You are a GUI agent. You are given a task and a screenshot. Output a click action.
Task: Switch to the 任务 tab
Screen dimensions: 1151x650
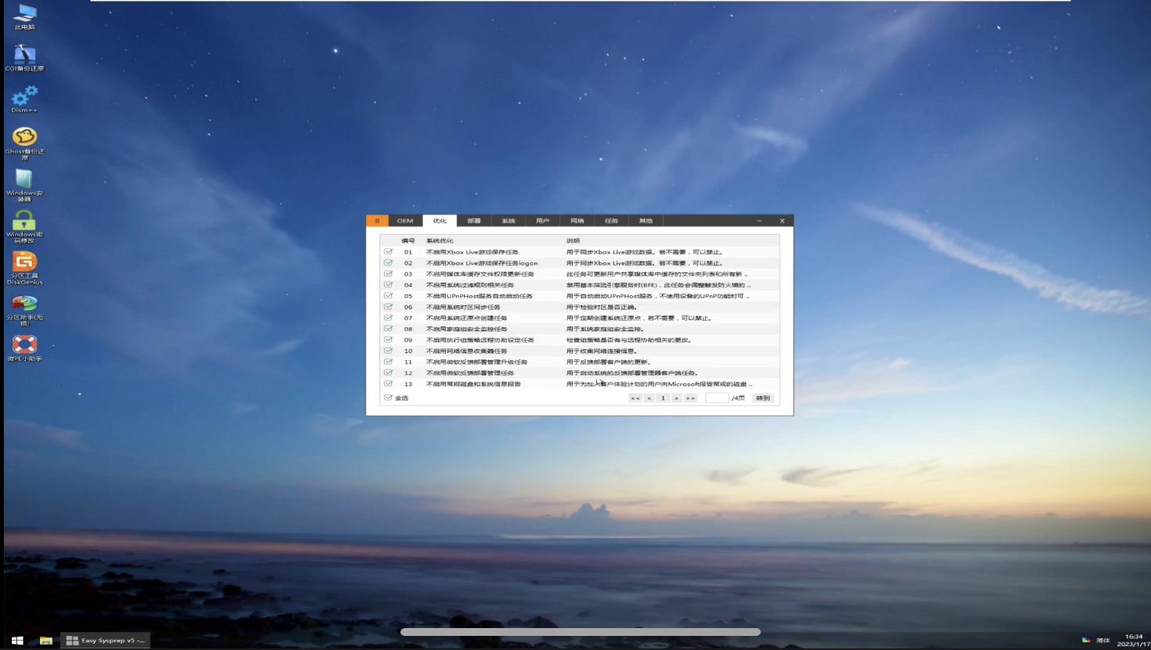(x=612, y=221)
